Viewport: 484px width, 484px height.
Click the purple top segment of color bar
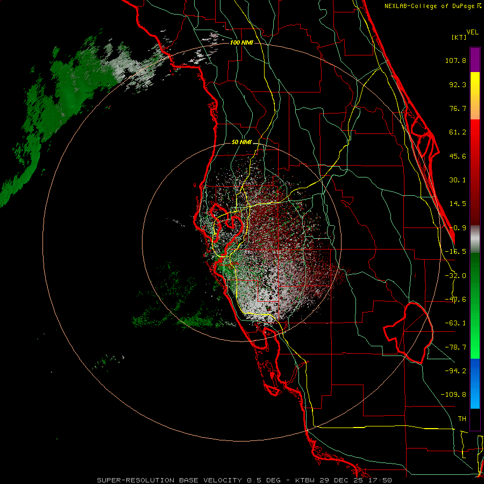click(475, 60)
